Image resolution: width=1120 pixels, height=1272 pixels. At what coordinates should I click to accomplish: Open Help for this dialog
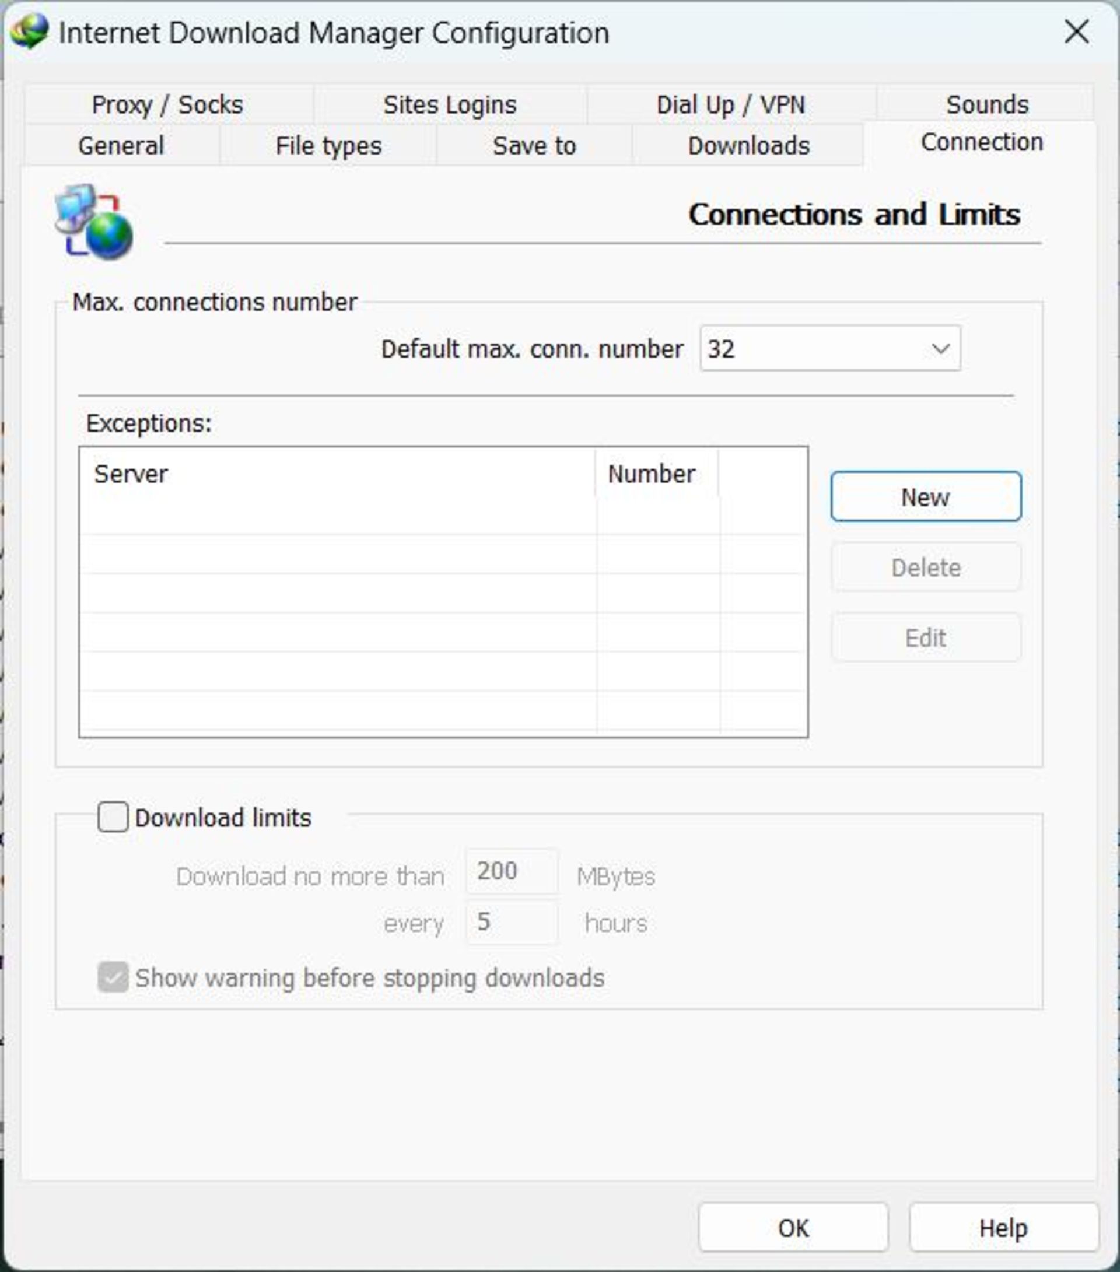tap(1003, 1228)
